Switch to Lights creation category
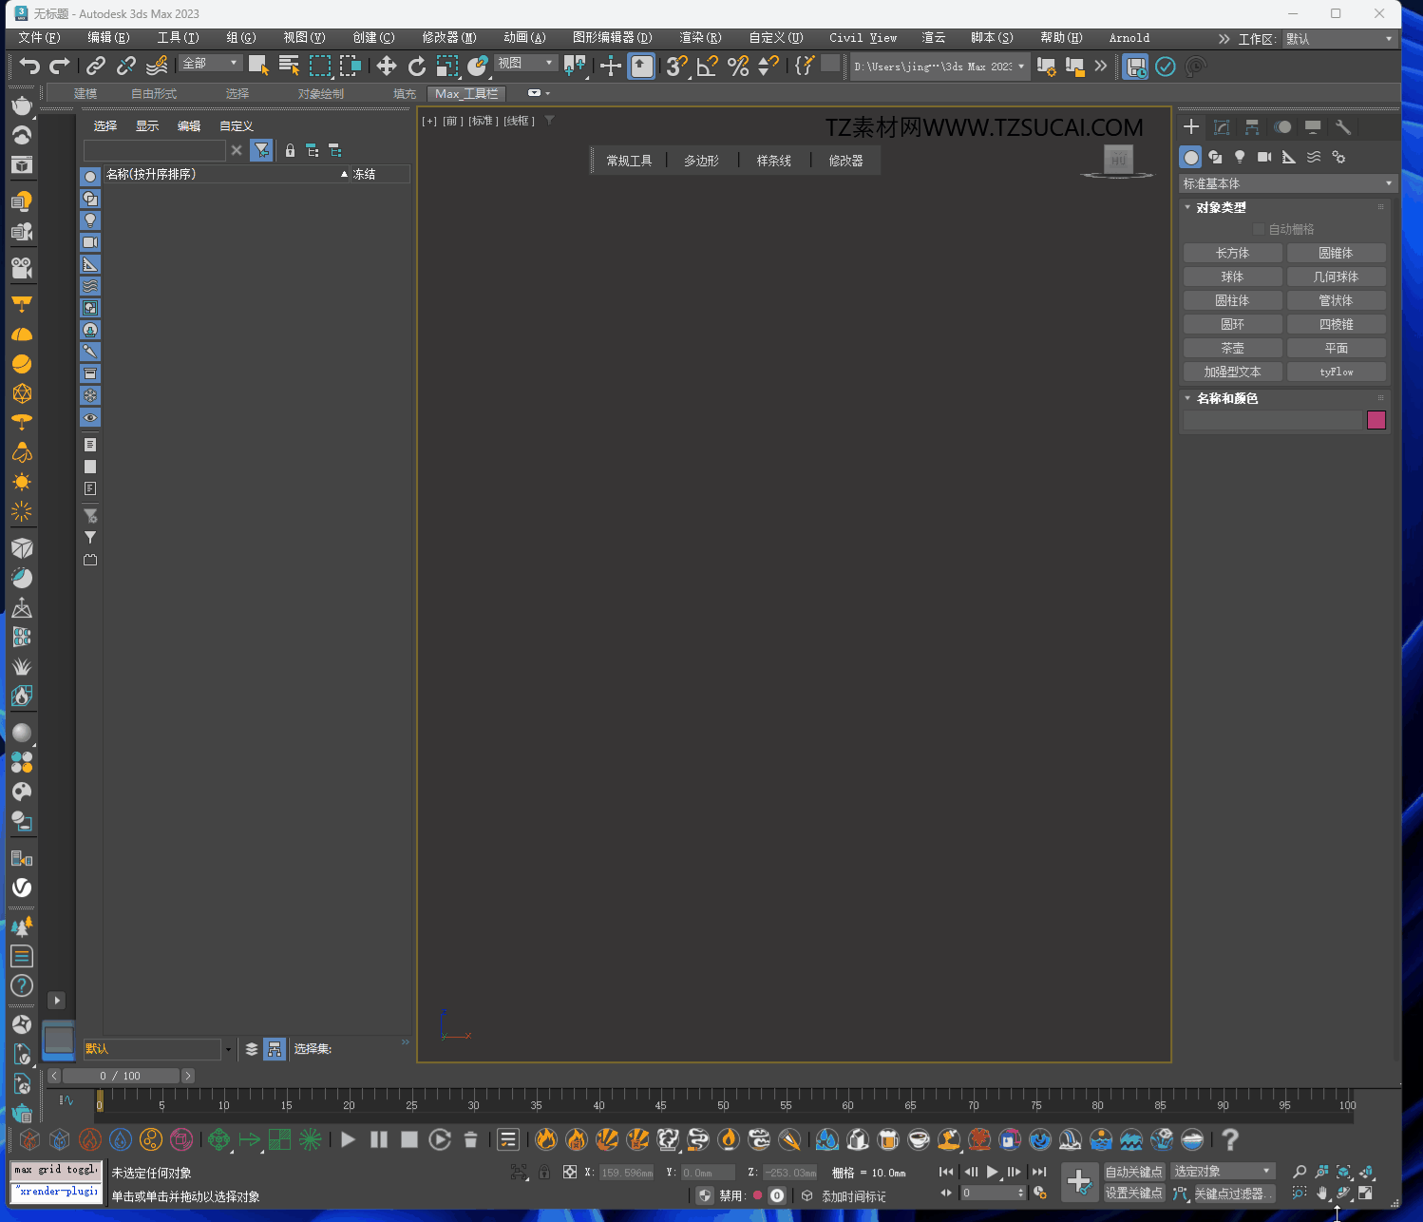This screenshot has height=1222, width=1423. coord(1240,157)
